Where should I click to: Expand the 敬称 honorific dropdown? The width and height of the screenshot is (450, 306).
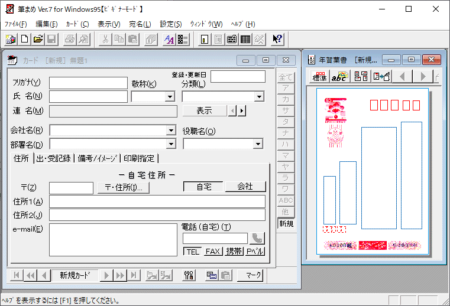170,97
